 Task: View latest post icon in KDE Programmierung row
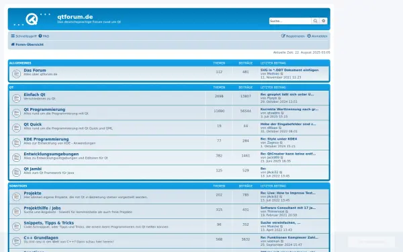tap(281, 142)
